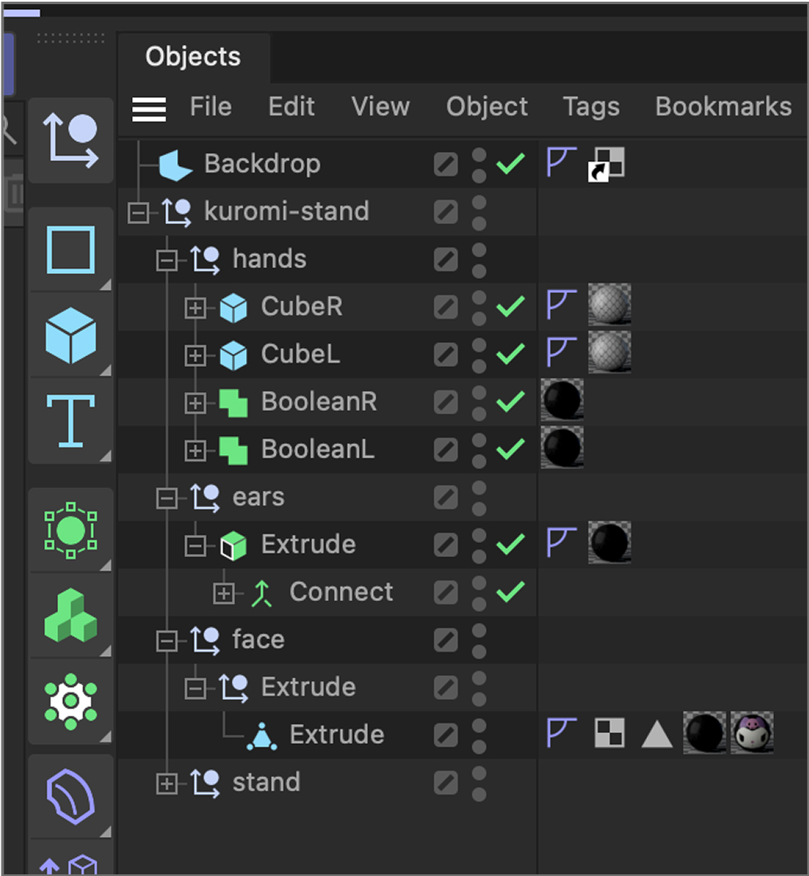Open the Bookmarks menu
The height and width of the screenshot is (876, 809).
pyautogui.click(x=723, y=106)
